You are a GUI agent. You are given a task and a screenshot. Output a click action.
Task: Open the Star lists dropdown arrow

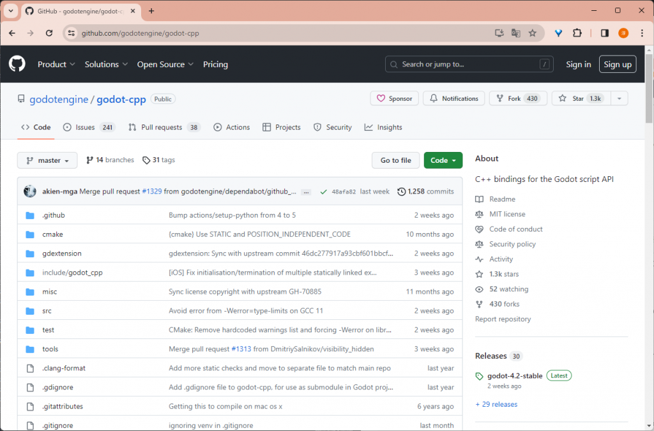point(620,98)
